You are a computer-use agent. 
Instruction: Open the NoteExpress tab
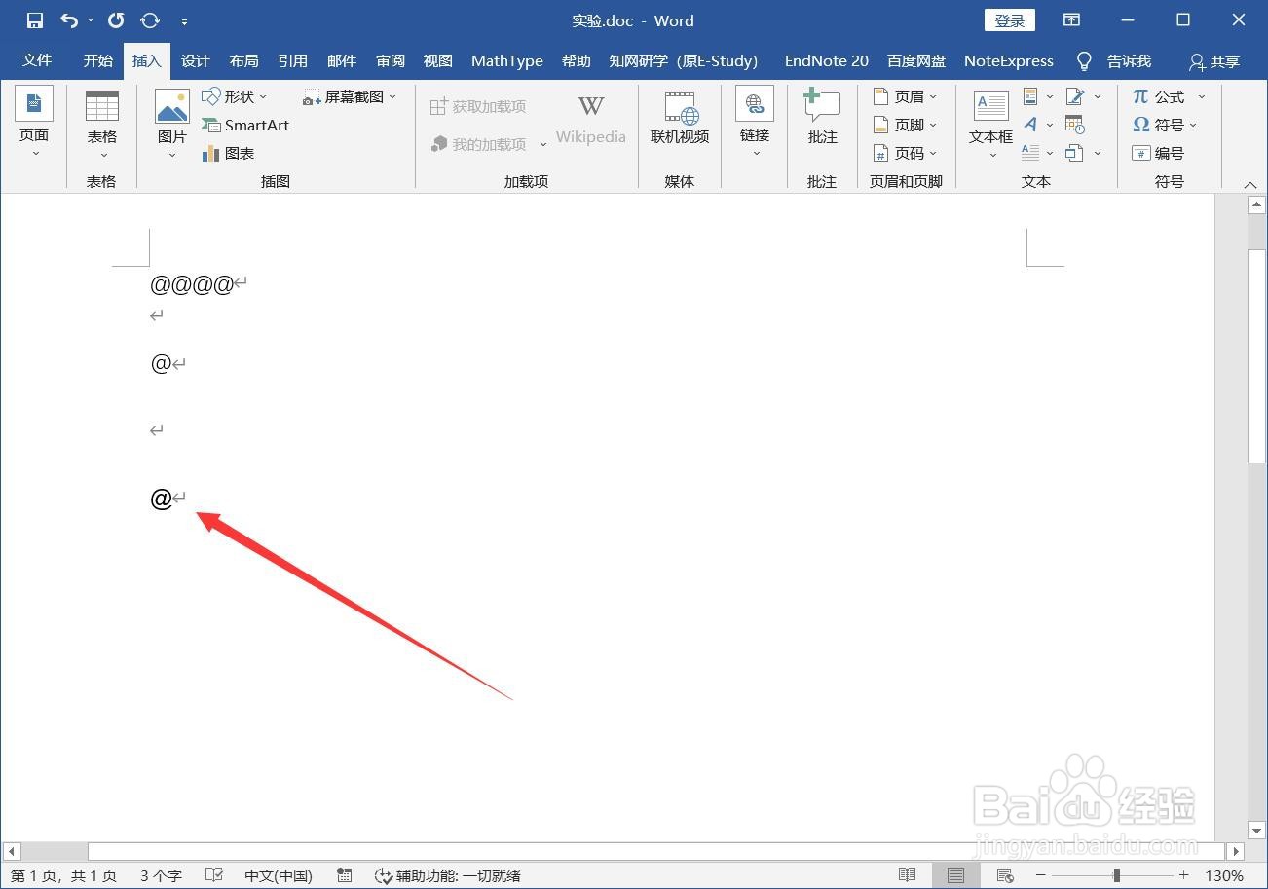(1009, 60)
